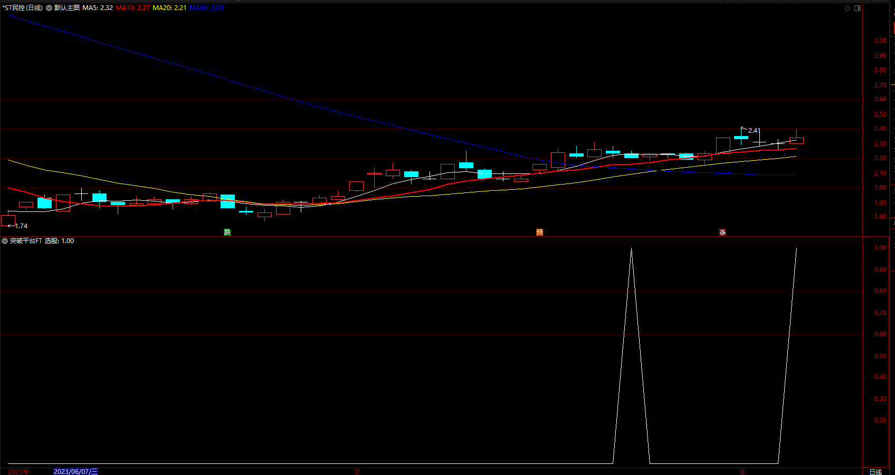Click the 3.00 price axis label

click(880, 41)
